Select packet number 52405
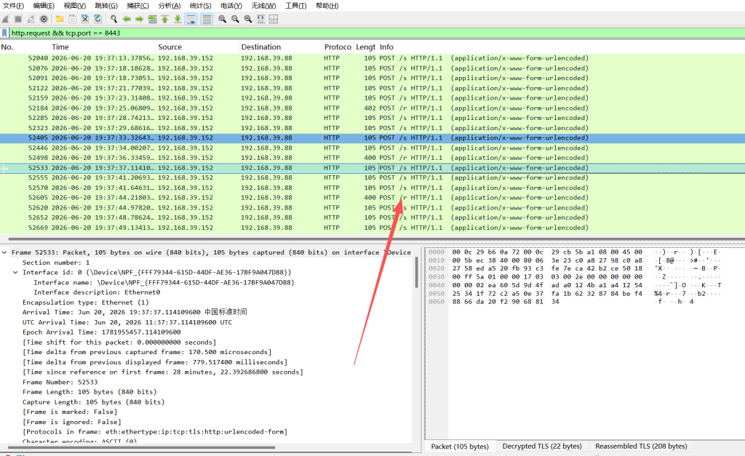The height and width of the screenshot is (456, 745). [x=372, y=138]
